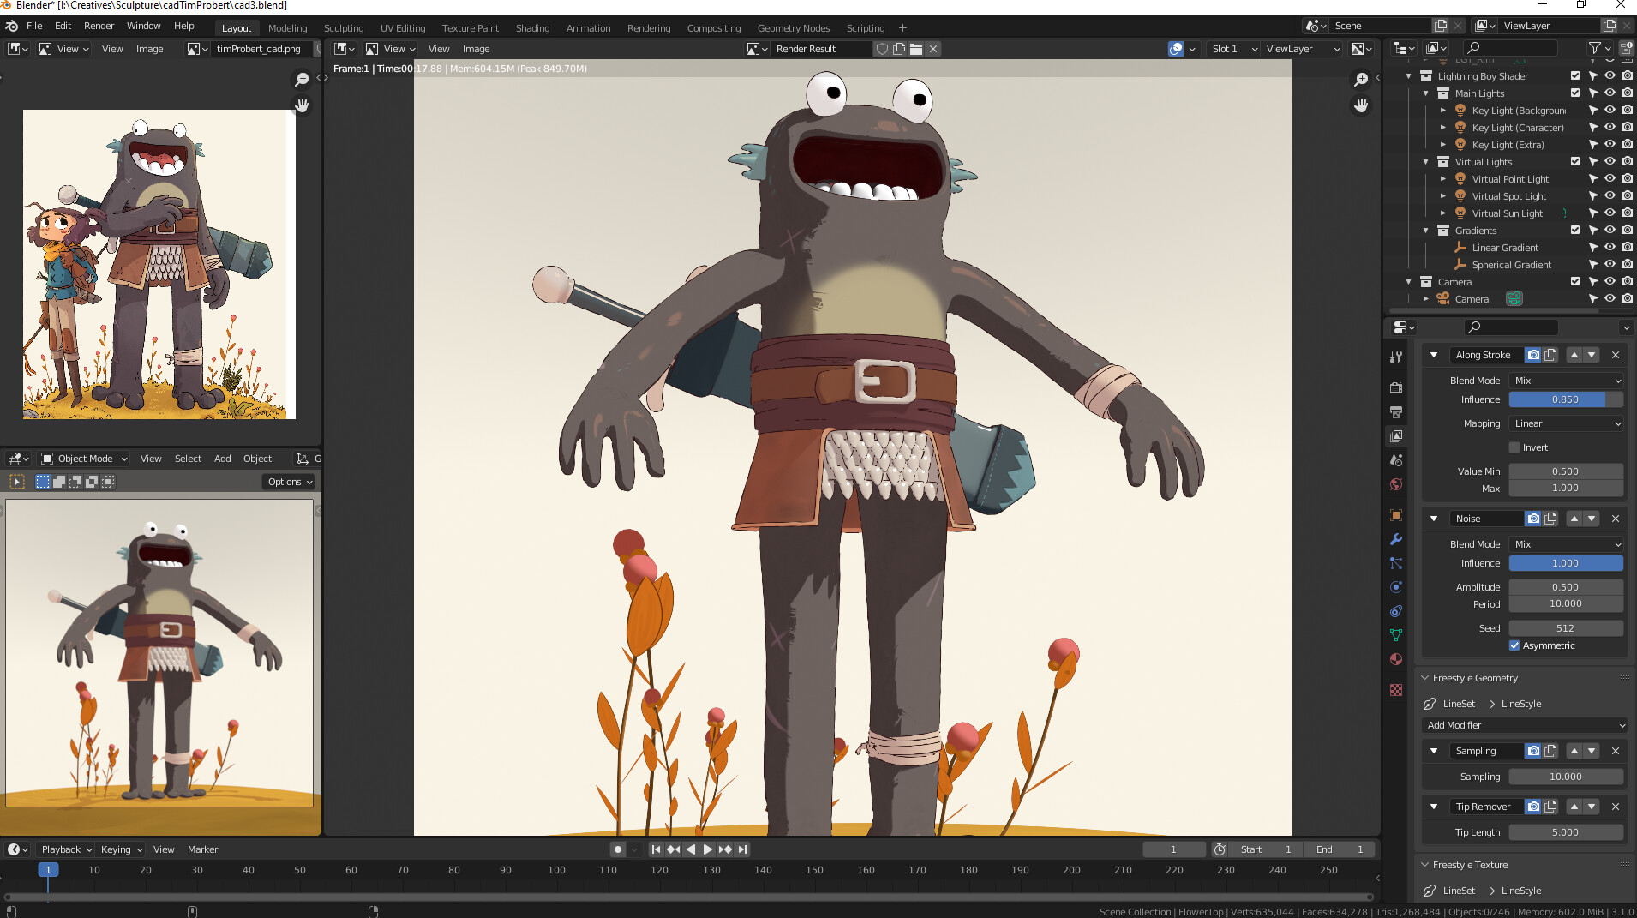Open the Mapping Linear dropdown
This screenshot has height=918, width=1637.
[1566, 423]
